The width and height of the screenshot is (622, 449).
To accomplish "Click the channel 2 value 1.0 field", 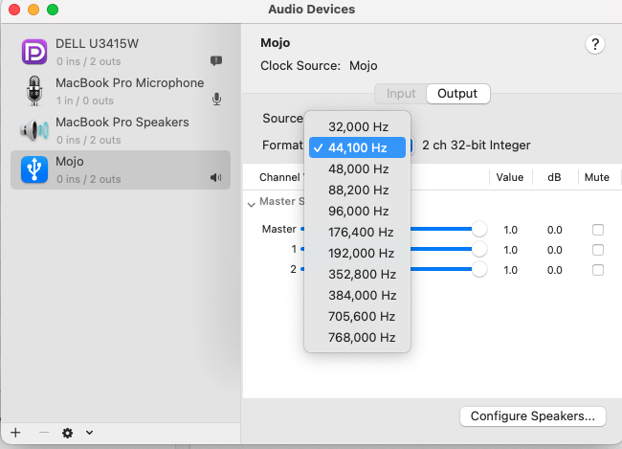I will (x=510, y=270).
